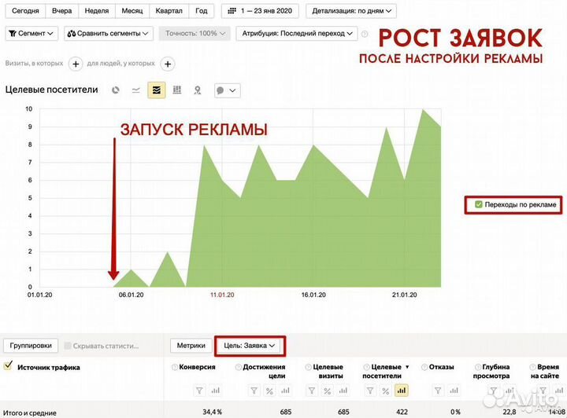Click Итого и средние row label

pos(30,413)
